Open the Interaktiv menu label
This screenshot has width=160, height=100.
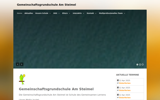click(77, 13)
